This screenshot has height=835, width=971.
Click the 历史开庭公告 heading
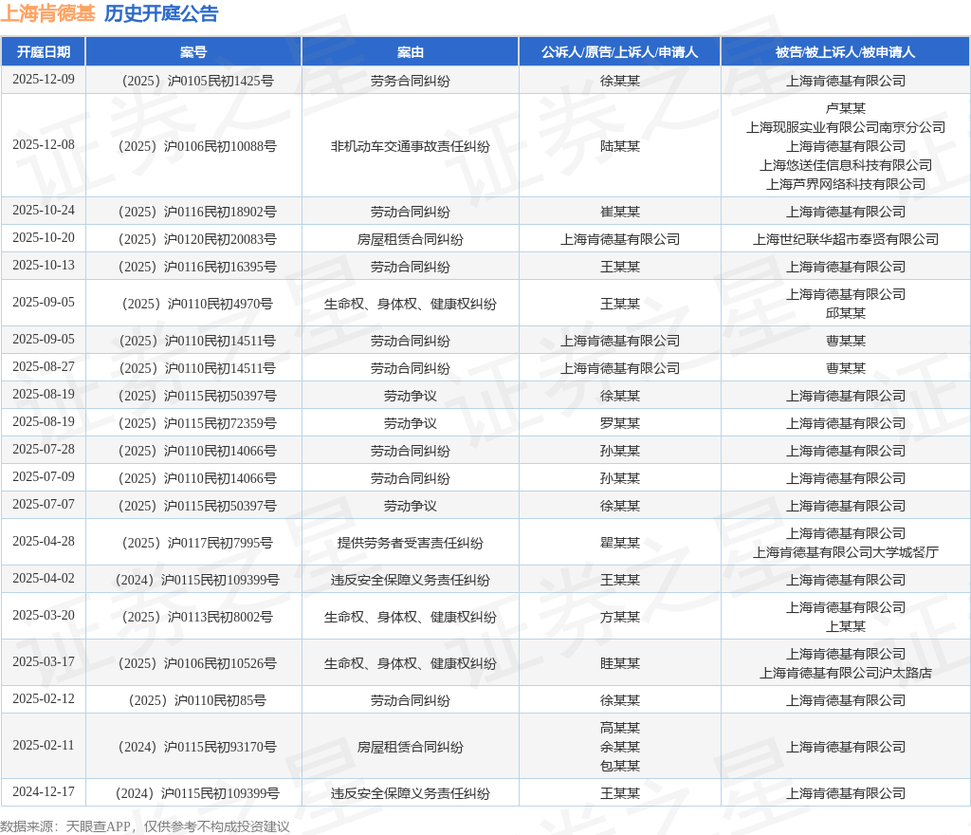tap(161, 13)
